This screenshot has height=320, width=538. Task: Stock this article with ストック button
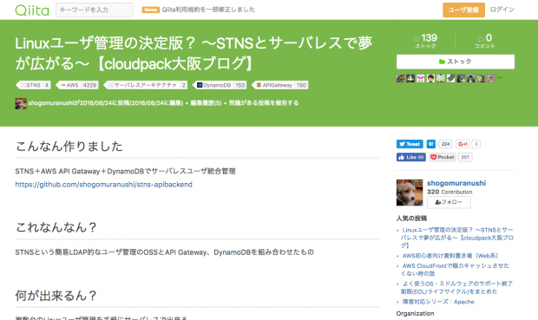click(x=456, y=62)
